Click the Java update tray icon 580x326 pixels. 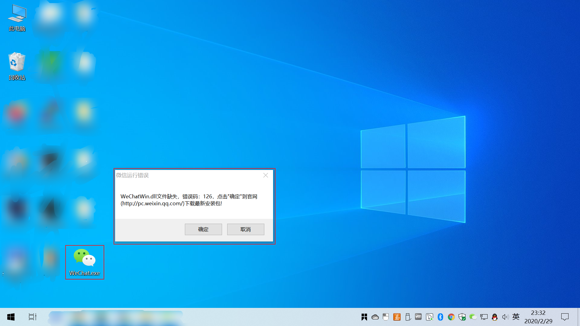(x=397, y=317)
